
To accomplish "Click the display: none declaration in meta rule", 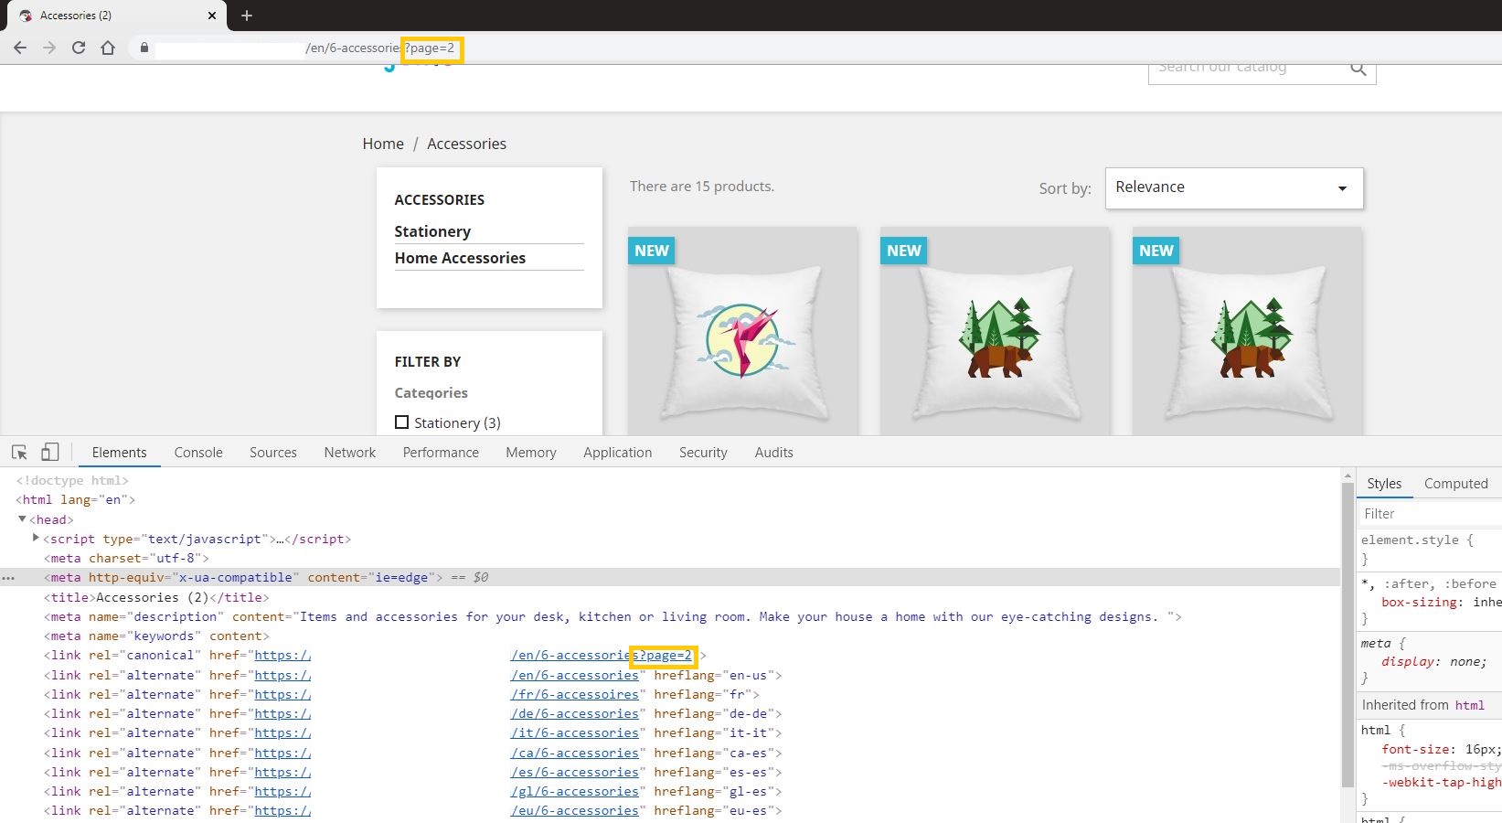I will point(1433,662).
